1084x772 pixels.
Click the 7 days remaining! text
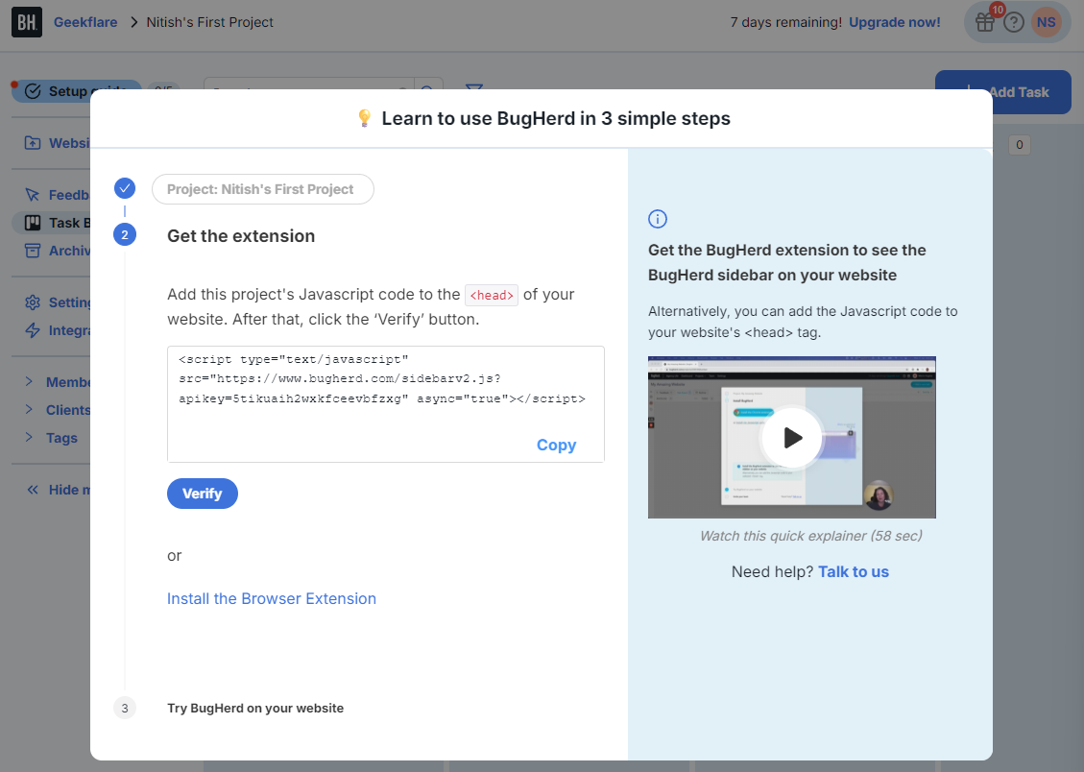coord(786,22)
